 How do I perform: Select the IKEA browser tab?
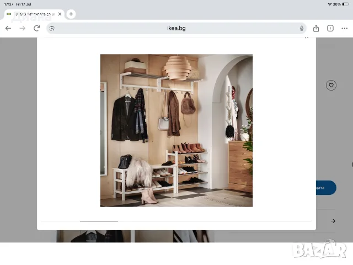(x=34, y=14)
